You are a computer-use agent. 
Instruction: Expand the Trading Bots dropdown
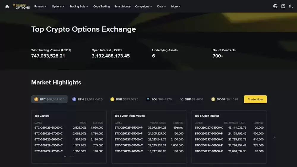(x=79, y=7)
